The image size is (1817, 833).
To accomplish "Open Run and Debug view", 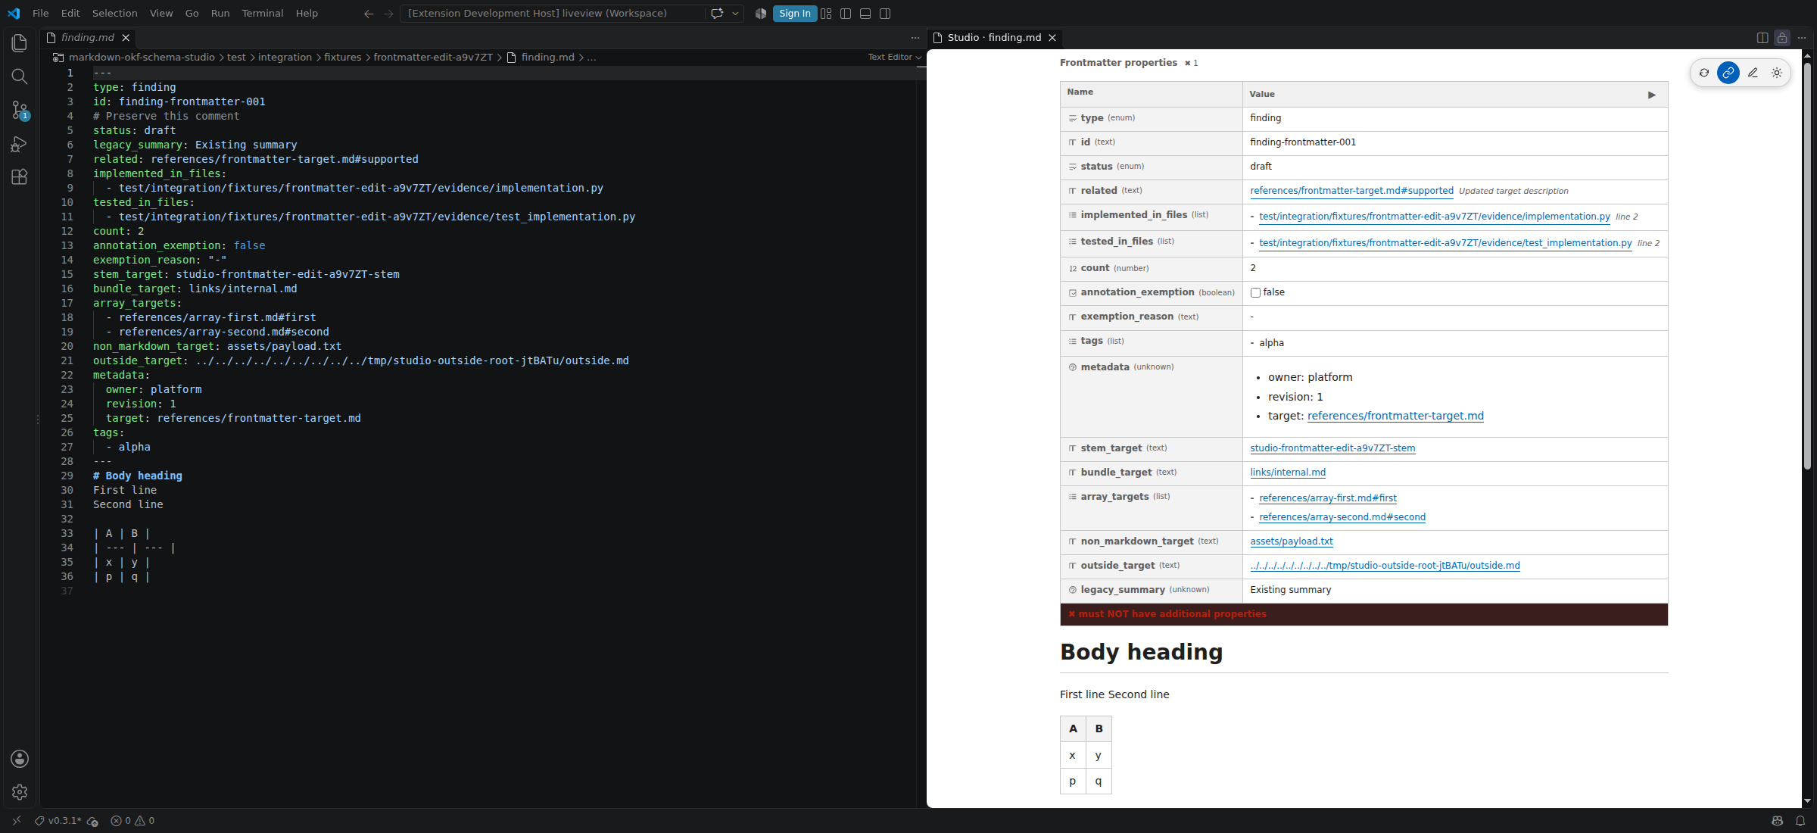I will point(20,144).
